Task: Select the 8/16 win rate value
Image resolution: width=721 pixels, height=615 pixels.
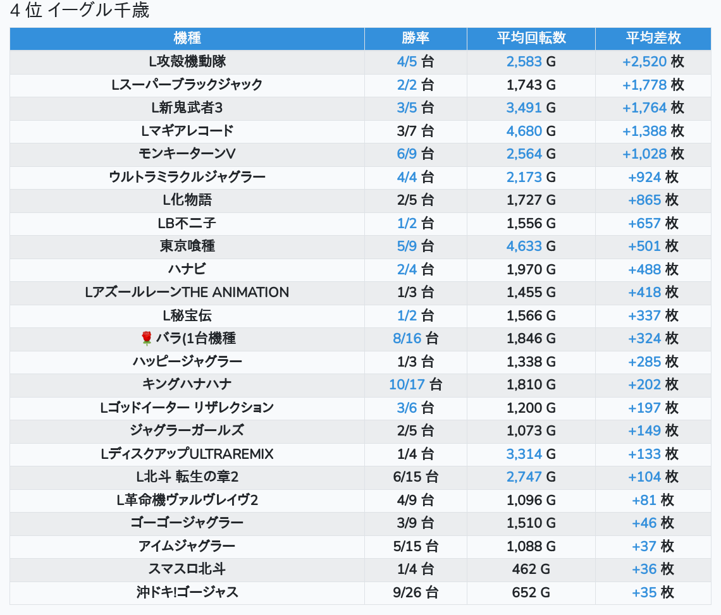Action: 407,338
